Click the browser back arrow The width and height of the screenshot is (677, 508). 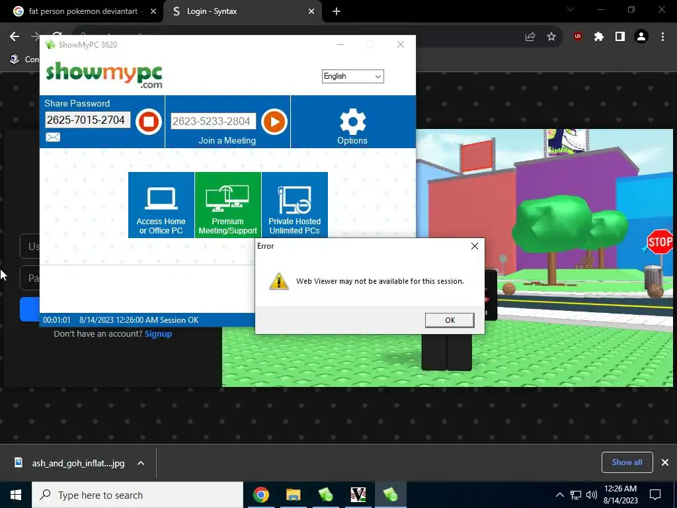tap(15, 37)
